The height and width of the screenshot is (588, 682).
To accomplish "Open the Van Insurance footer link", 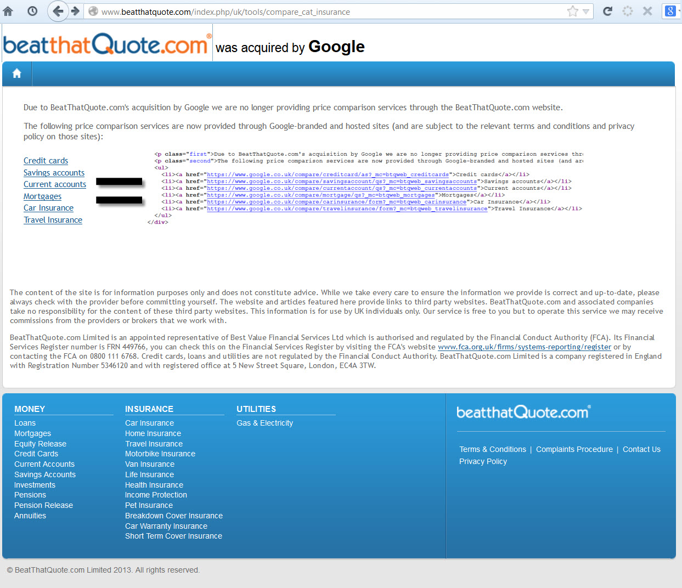I will pos(150,464).
